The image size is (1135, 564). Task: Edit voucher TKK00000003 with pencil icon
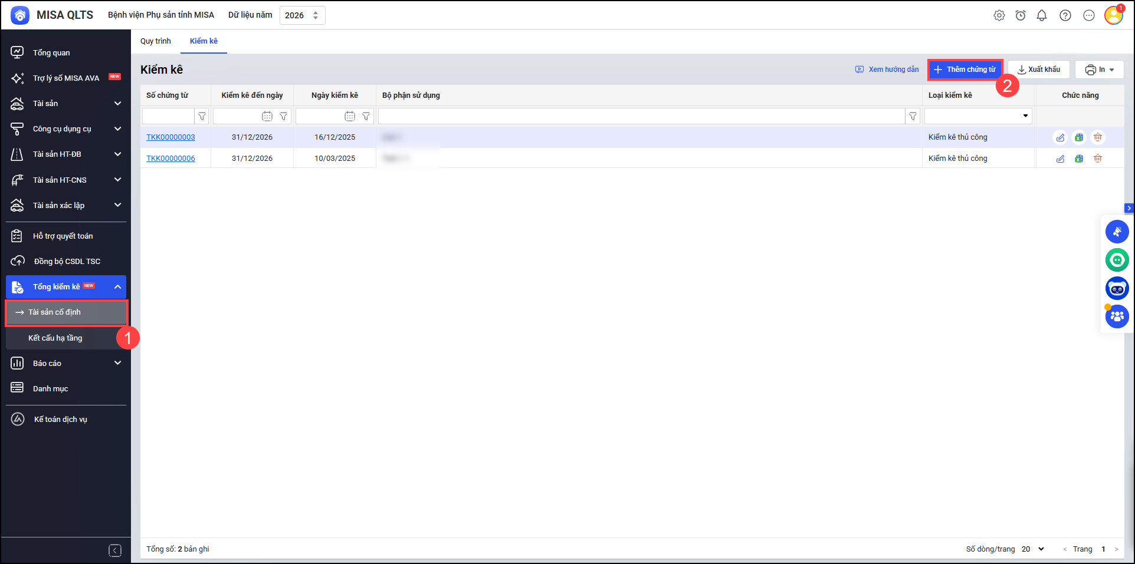click(1060, 137)
